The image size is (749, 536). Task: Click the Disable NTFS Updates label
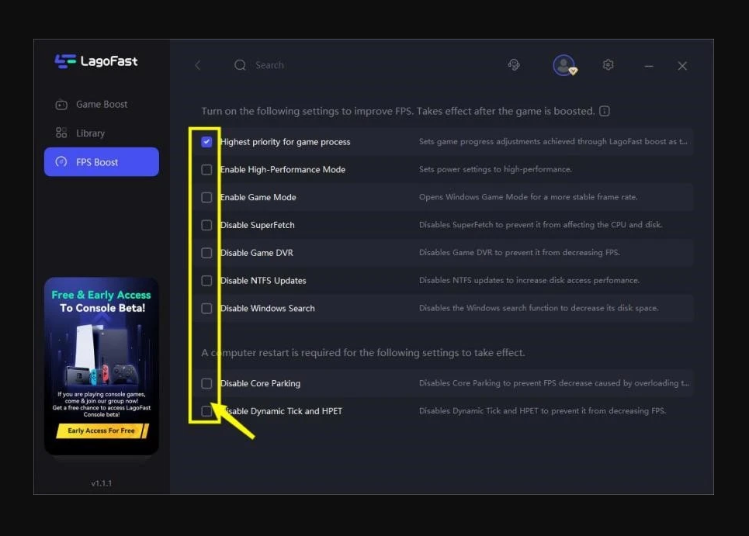(263, 281)
